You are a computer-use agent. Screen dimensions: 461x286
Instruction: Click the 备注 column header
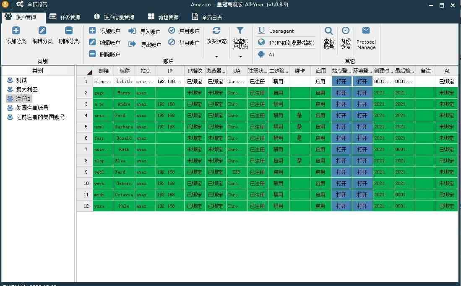click(x=425, y=70)
